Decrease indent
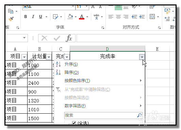The width and height of the screenshot is (181, 130). pos(134,17)
